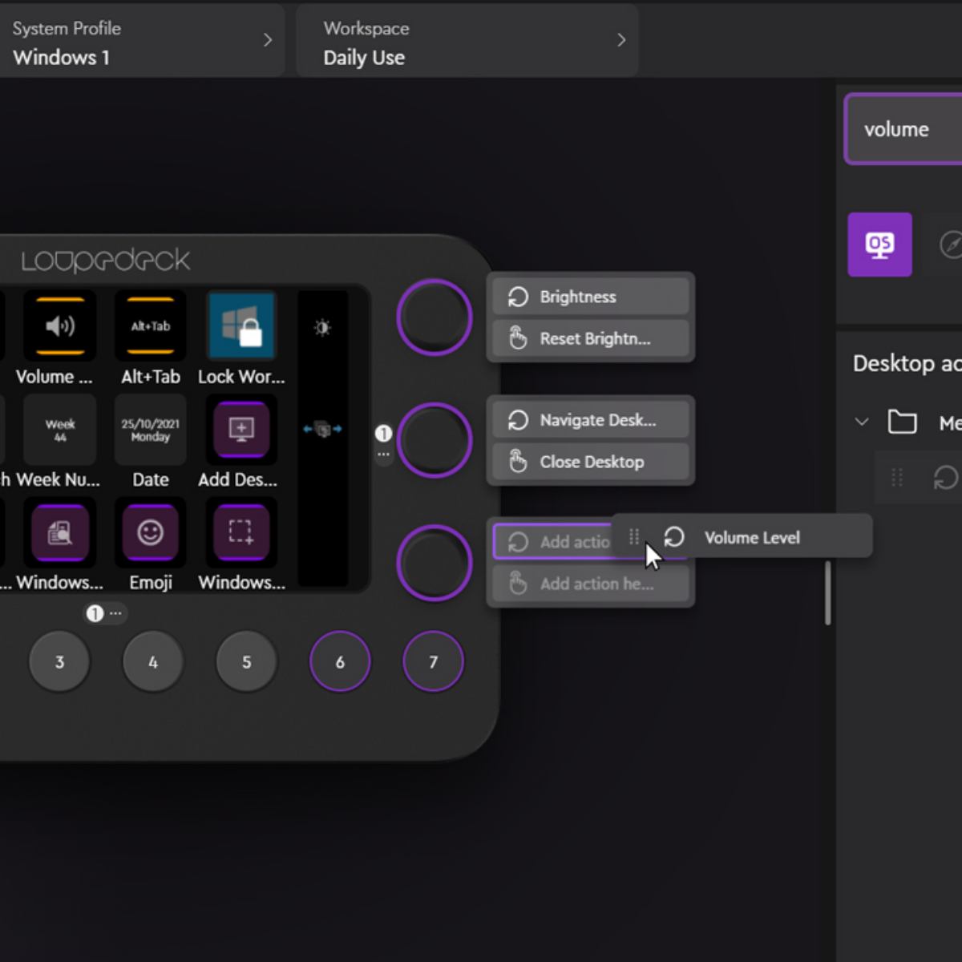The width and height of the screenshot is (962, 962).
Task: Select the Emoji touch button
Action: click(151, 532)
